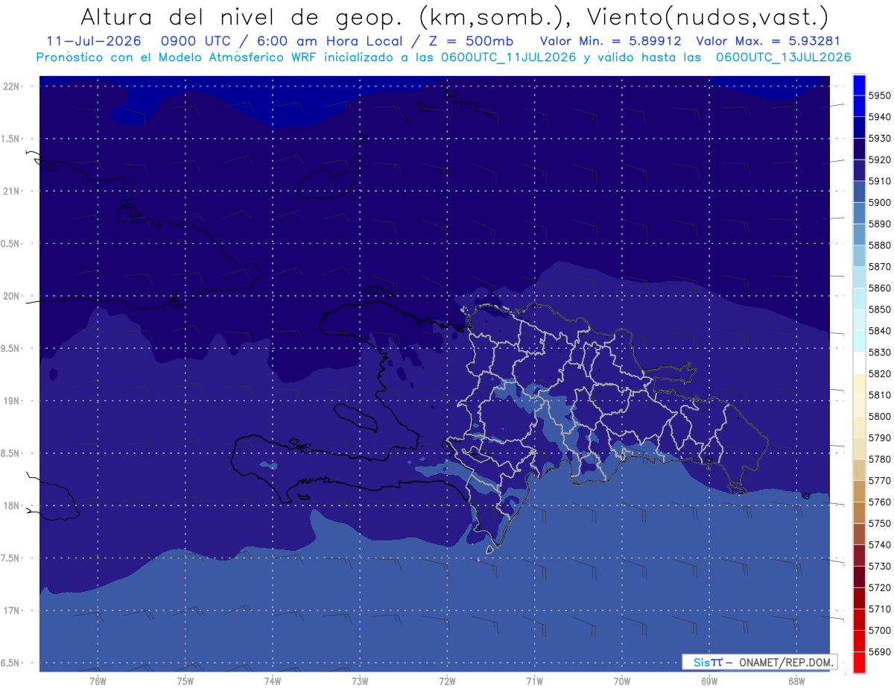The image size is (894, 691).
Task: Click the colorbar label '5820'
Action: click(x=880, y=373)
